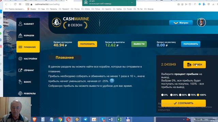Open the Проект2 bookmarks folder
Image resolution: width=218 pixels, height=122 pixels.
tap(64, 9)
